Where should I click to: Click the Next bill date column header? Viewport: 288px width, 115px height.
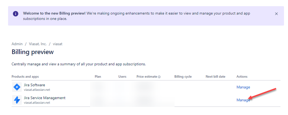216,77
